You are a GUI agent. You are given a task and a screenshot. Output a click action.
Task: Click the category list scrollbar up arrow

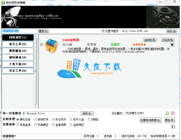coord(35,36)
